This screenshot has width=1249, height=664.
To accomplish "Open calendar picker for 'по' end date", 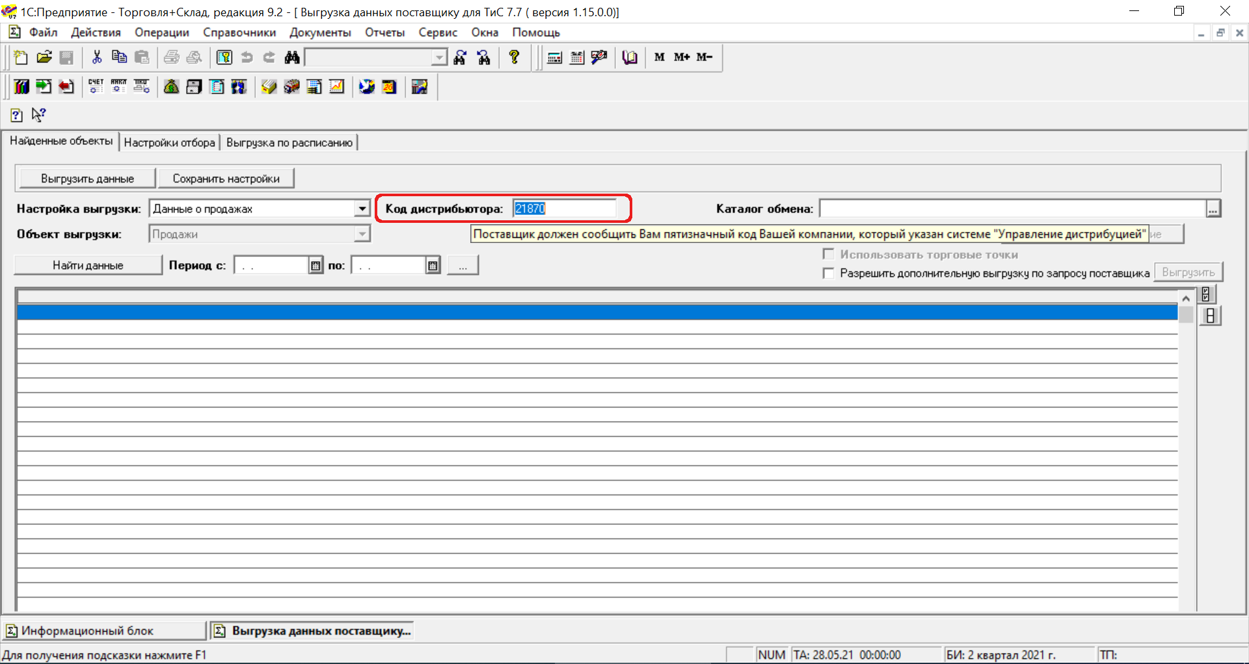I will click(433, 265).
